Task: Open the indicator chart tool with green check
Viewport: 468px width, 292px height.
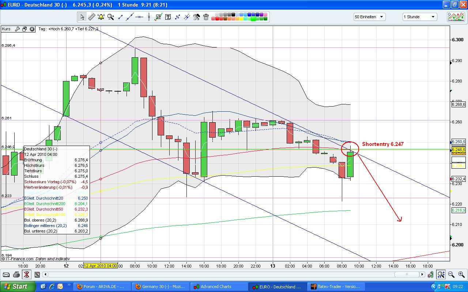Action: (158, 17)
